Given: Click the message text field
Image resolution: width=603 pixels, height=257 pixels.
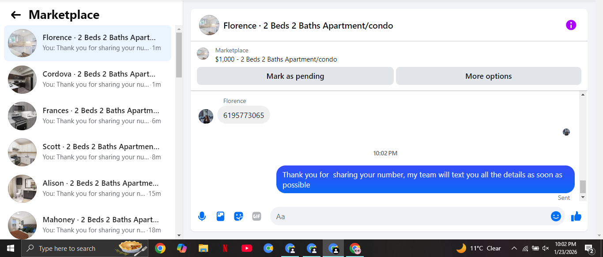Looking at the screenshot, I should tap(411, 216).
